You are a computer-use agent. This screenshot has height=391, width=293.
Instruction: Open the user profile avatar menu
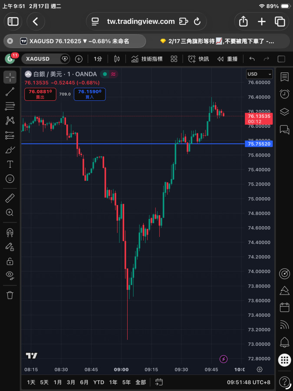tap(10, 59)
